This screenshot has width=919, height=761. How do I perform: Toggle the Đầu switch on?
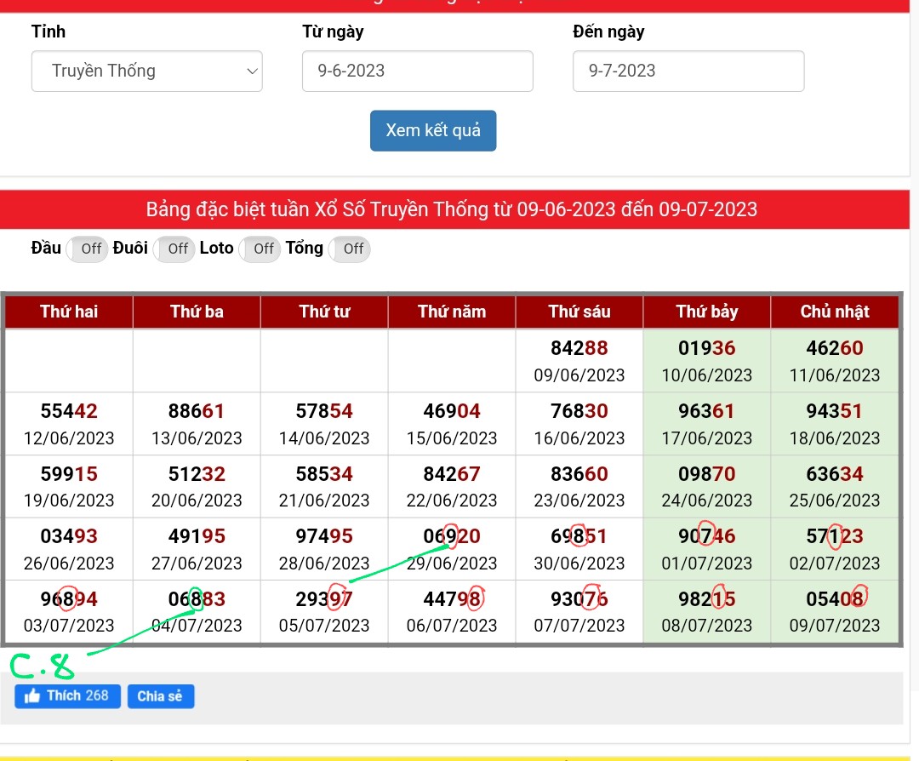coord(86,249)
